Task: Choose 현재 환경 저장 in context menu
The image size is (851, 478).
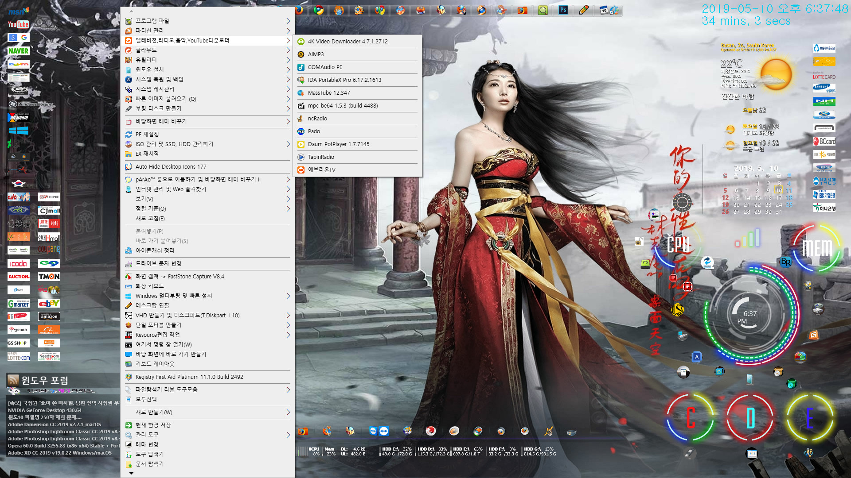Action: [207, 425]
